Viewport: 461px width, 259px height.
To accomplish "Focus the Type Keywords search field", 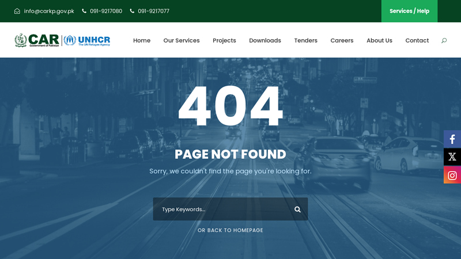I will click(222, 210).
